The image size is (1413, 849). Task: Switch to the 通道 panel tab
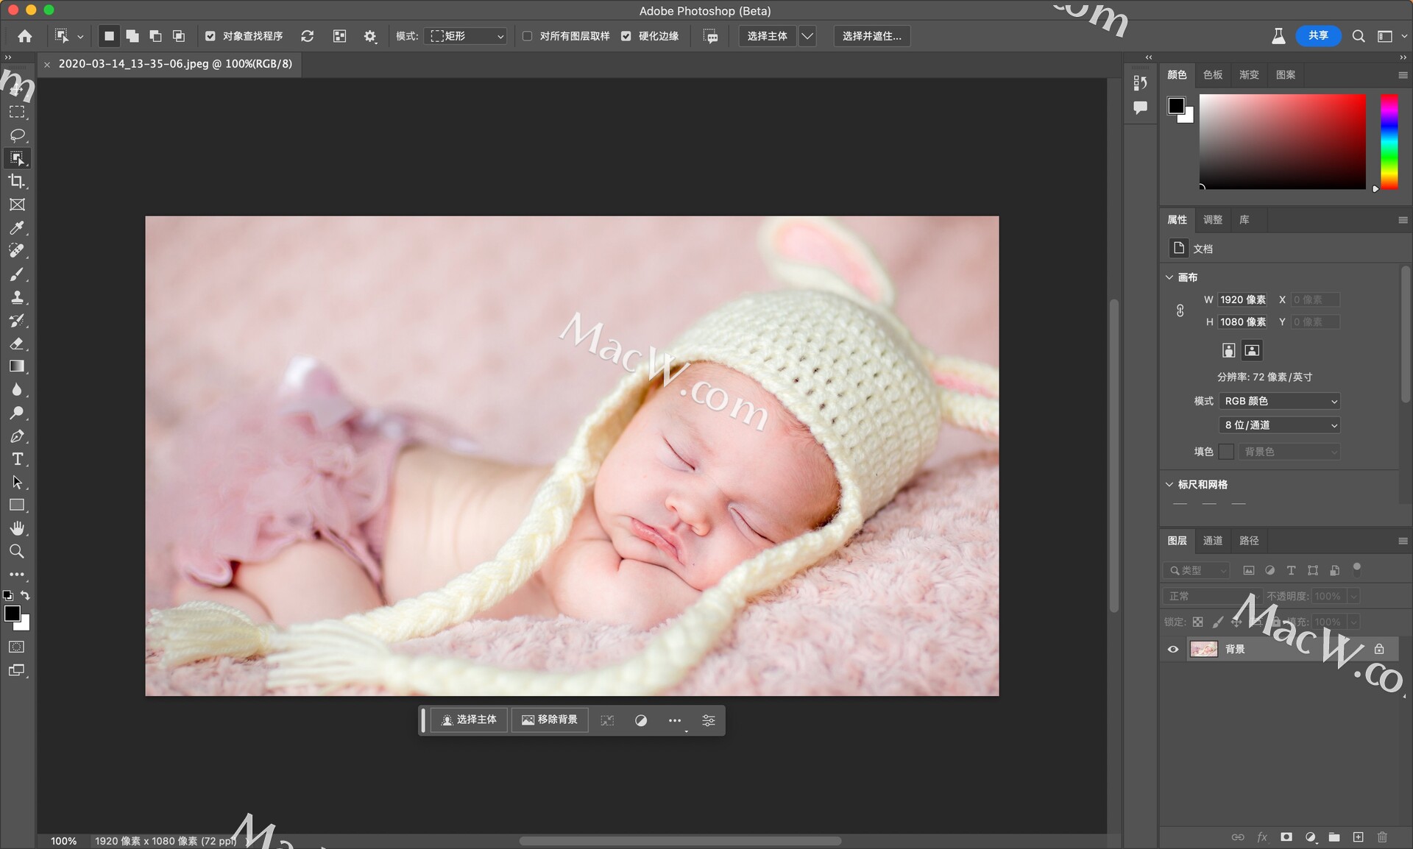1213,541
